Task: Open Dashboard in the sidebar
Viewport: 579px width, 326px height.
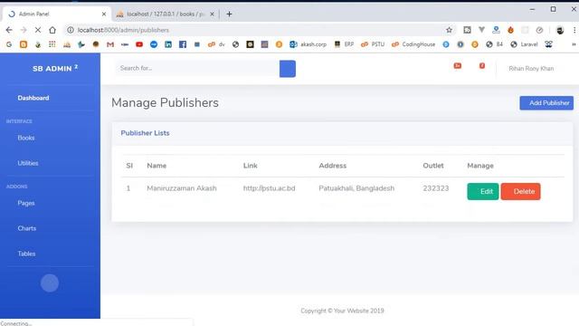Action: [x=33, y=98]
